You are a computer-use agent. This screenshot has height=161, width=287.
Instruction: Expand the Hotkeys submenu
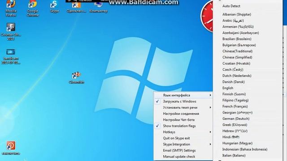click(x=183, y=132)
